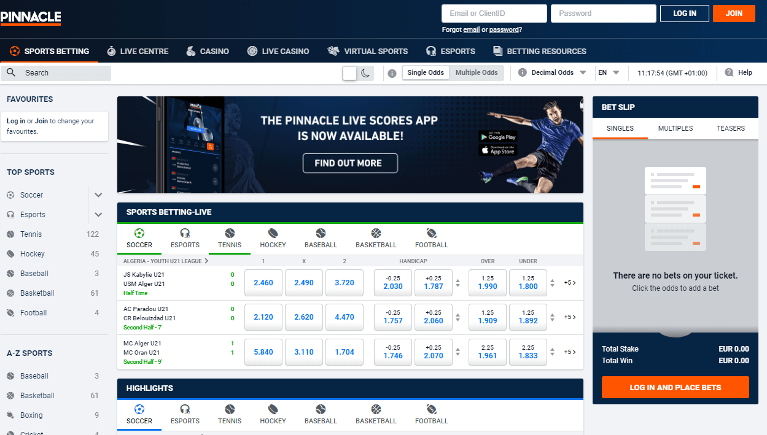
Task: Select the Baseball icon under Highlights
Action: pos(321,410)
